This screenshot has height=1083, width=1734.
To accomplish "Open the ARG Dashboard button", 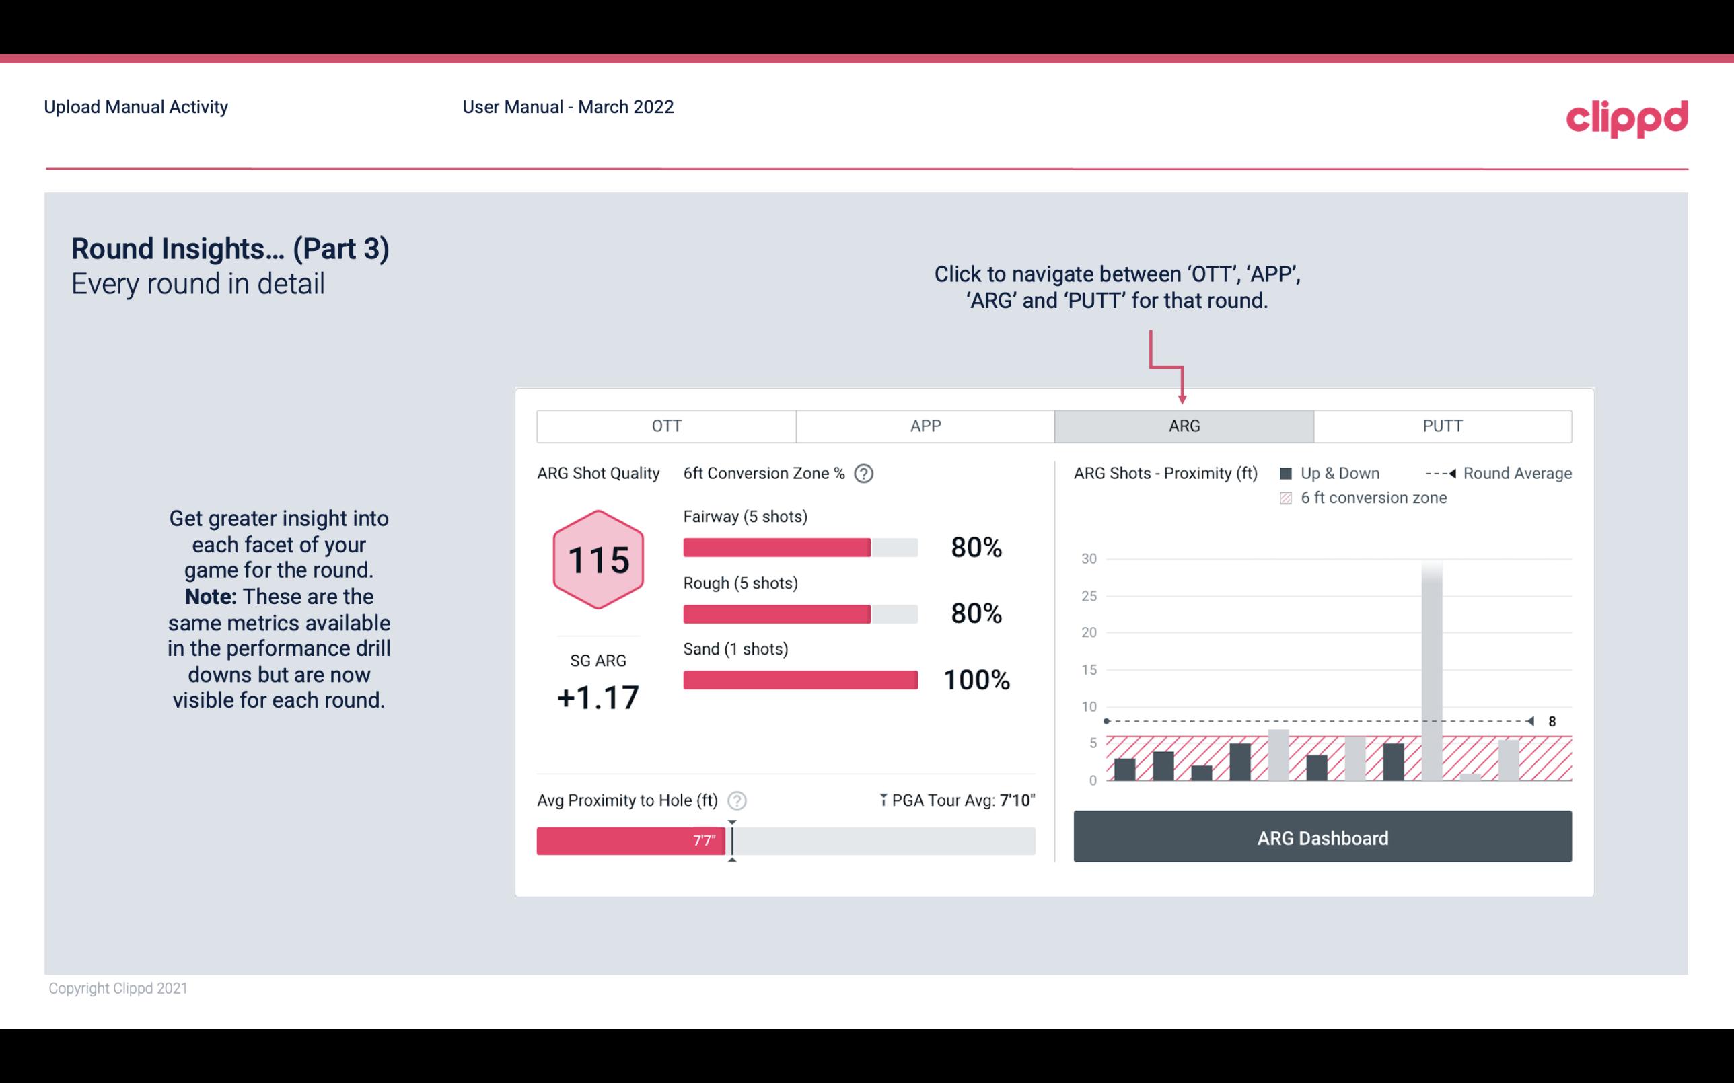I will [1324, 837].
